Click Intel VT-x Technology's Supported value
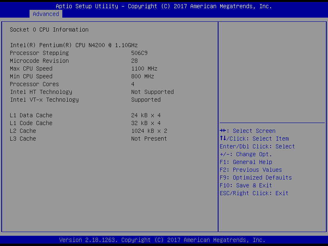 pyautogui.click(x=146, y=100)
